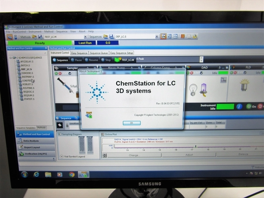The height and width of the screenshot is (198, 264).
Task: Open the Instrument menu
Action: click(35, 31)
